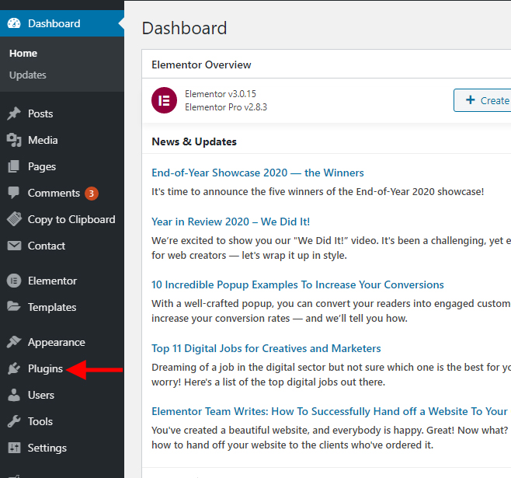Screen dimensions: 511x478
Task: Click the Dashboard page heading
Action: (x=184, y=28)
